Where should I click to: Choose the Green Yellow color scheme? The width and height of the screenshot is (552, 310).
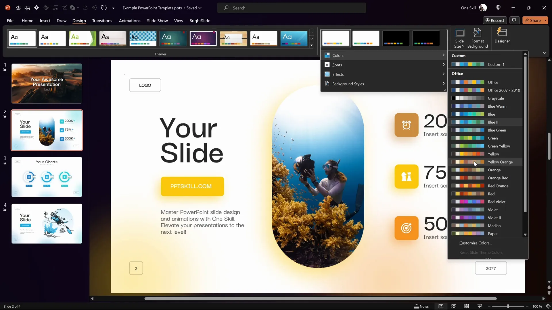(485, 146)
